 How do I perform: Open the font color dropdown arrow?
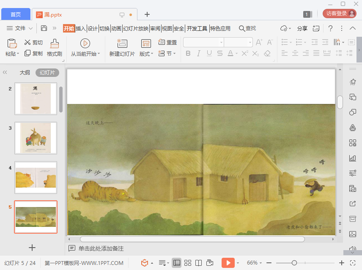click(237, 54)
